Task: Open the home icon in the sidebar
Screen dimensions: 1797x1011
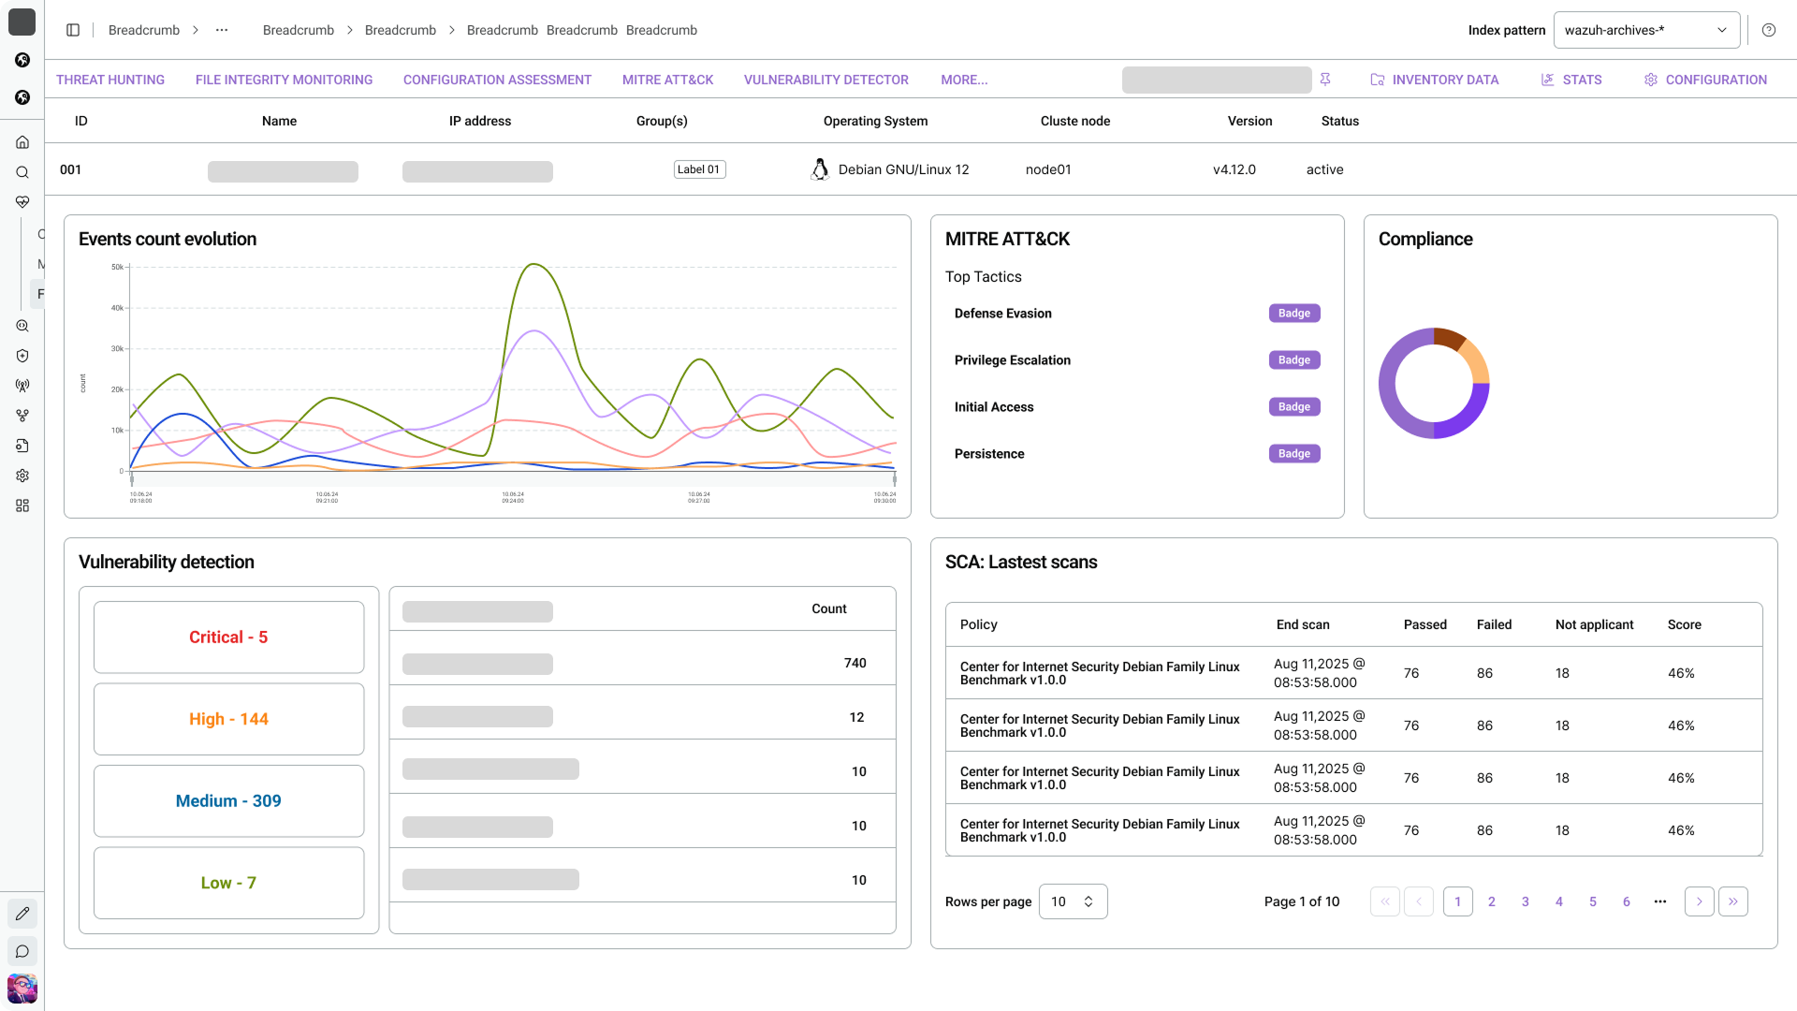Action: 22,142
